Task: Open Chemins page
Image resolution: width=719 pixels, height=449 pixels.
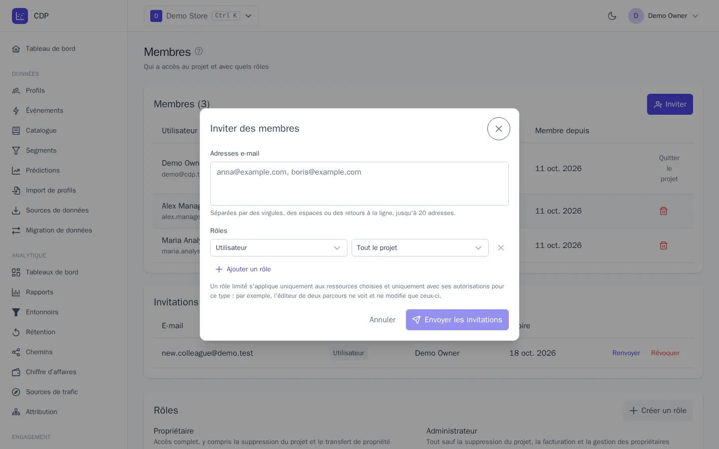Action: (63, 352)
